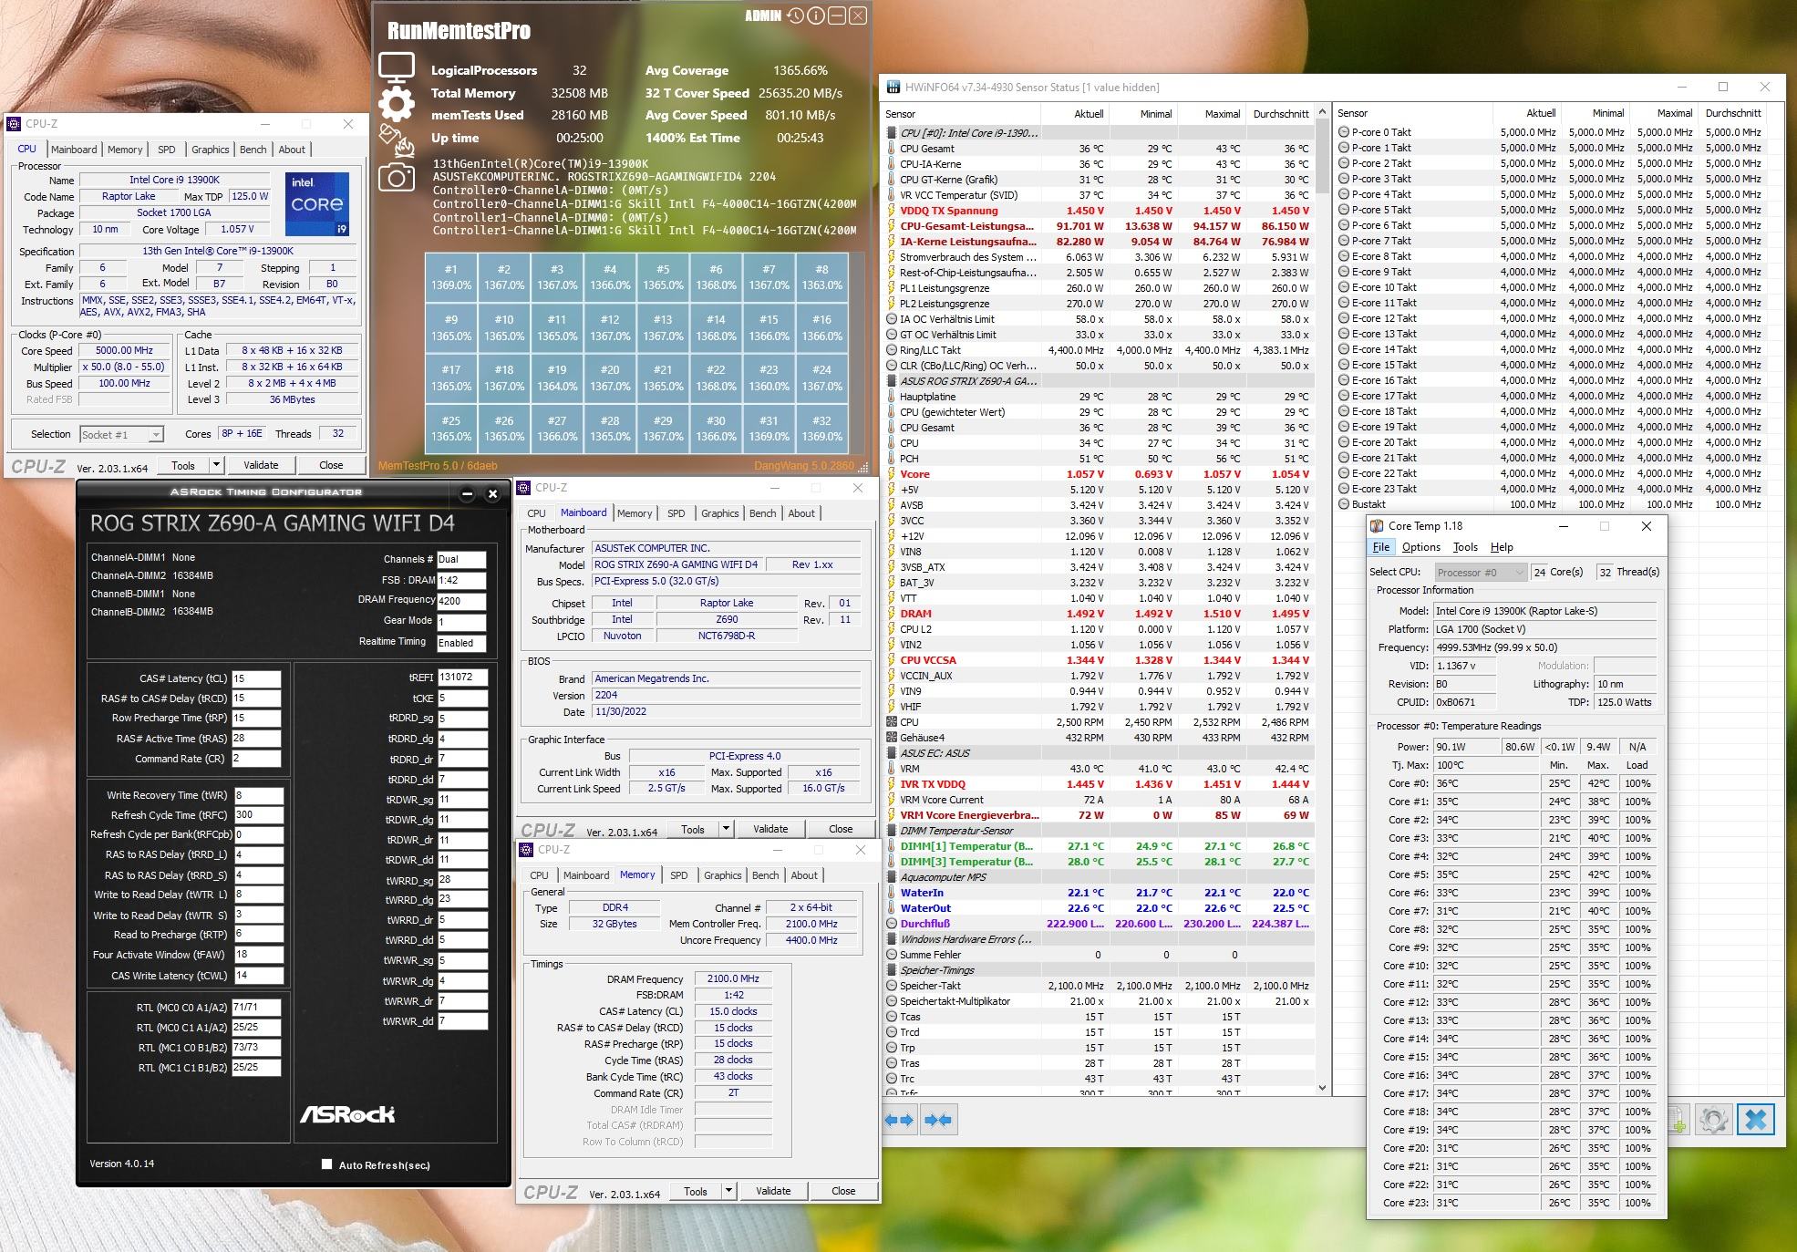Click the CAS# Latency (tCL) field
Viewport: 1797px width, 1252px height.
pyautogui.click(x=256, y=678)
